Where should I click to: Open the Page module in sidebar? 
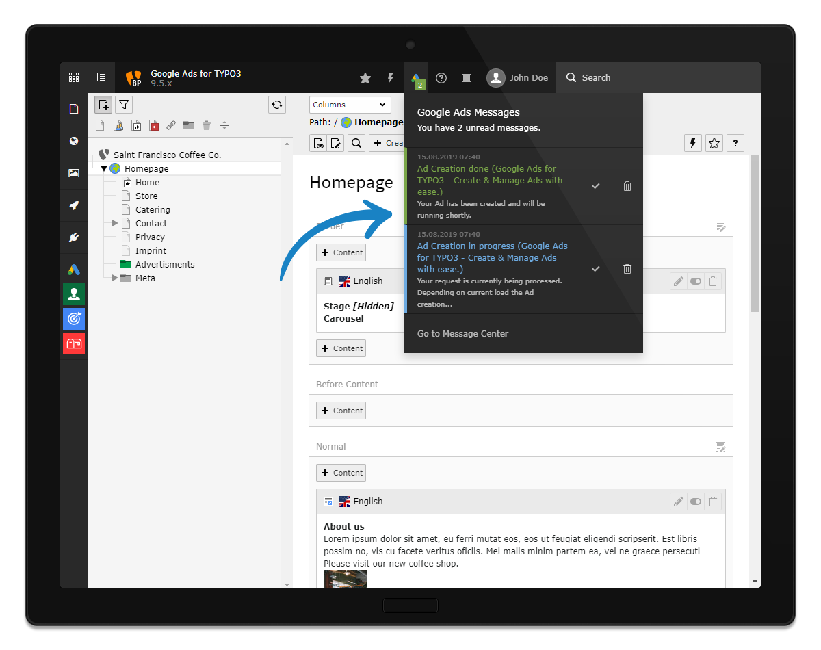point(74,109)
